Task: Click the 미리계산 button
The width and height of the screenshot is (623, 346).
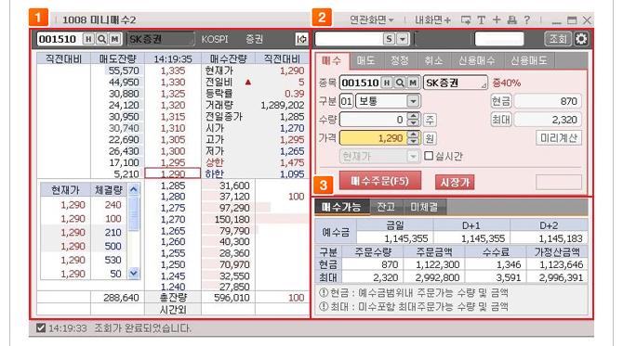Action: pos(559,138)
